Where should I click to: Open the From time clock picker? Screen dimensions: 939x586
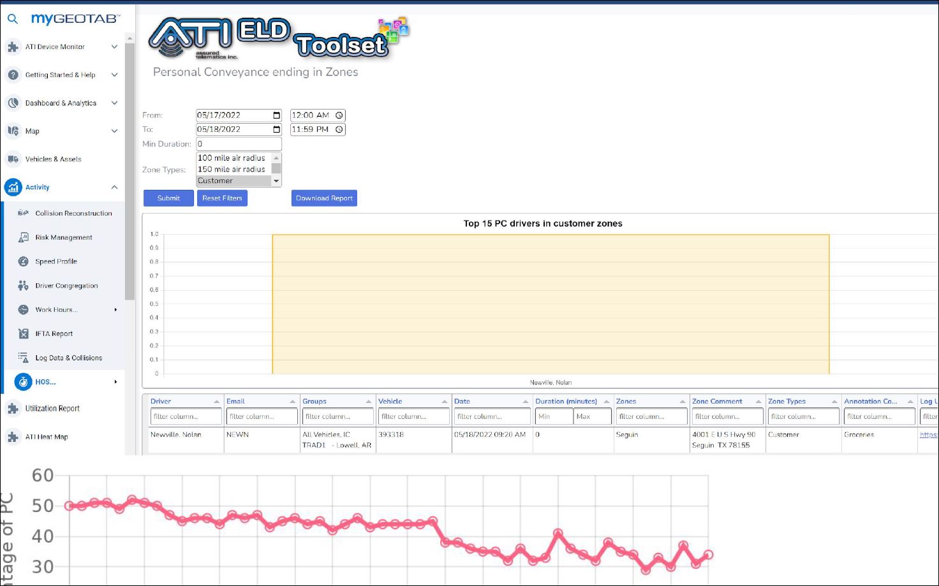(339, 115)
